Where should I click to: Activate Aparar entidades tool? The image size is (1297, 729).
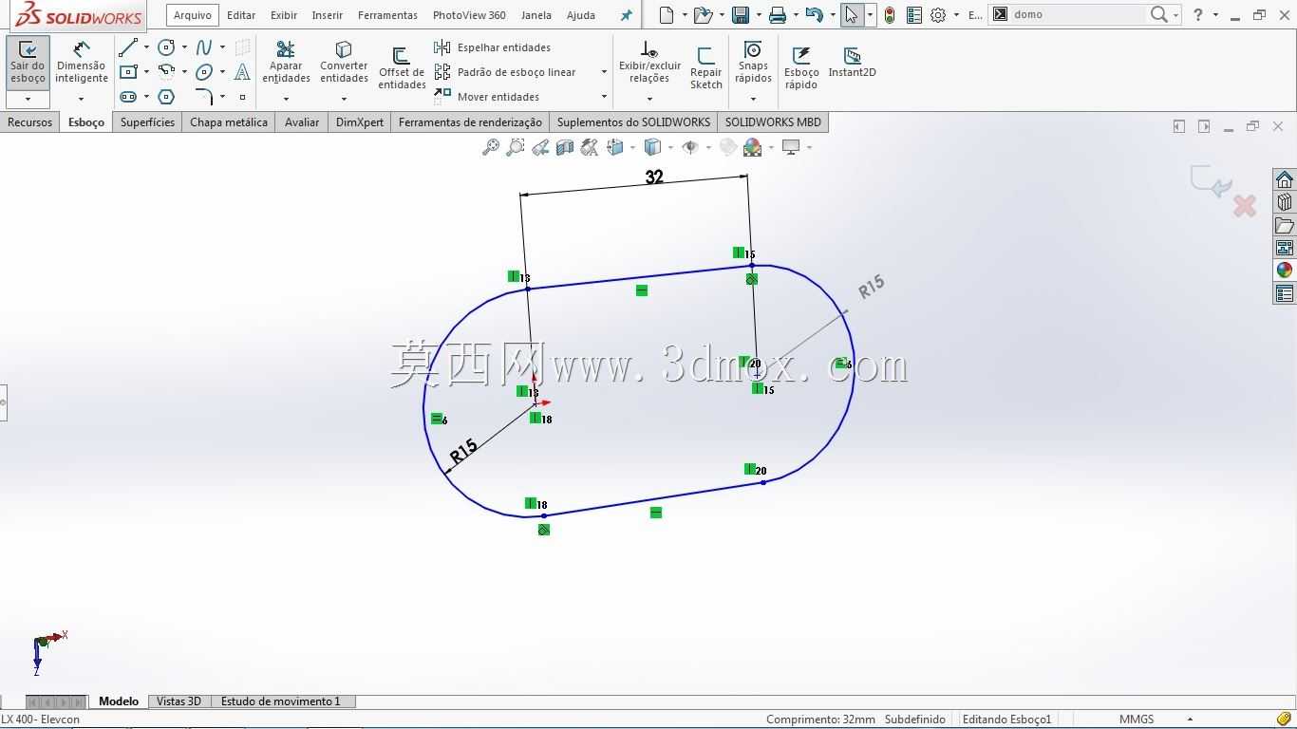pyautogui.click(x=286, y=63)
